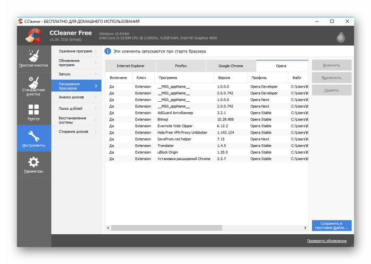Select the AdGuard Антибаннер extension row
The image size is (371, 264).
(207, 113)
